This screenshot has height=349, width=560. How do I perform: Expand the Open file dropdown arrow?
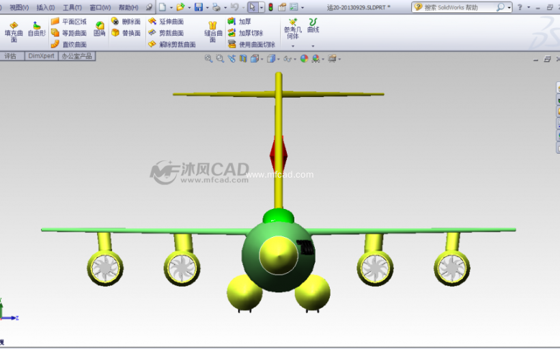pyautogui.click(x=189, y=8)
